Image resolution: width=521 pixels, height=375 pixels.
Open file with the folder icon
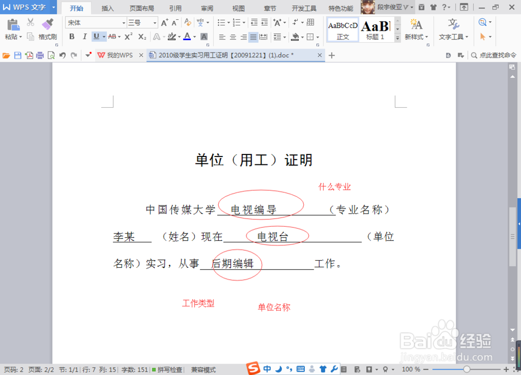[6, 55]
